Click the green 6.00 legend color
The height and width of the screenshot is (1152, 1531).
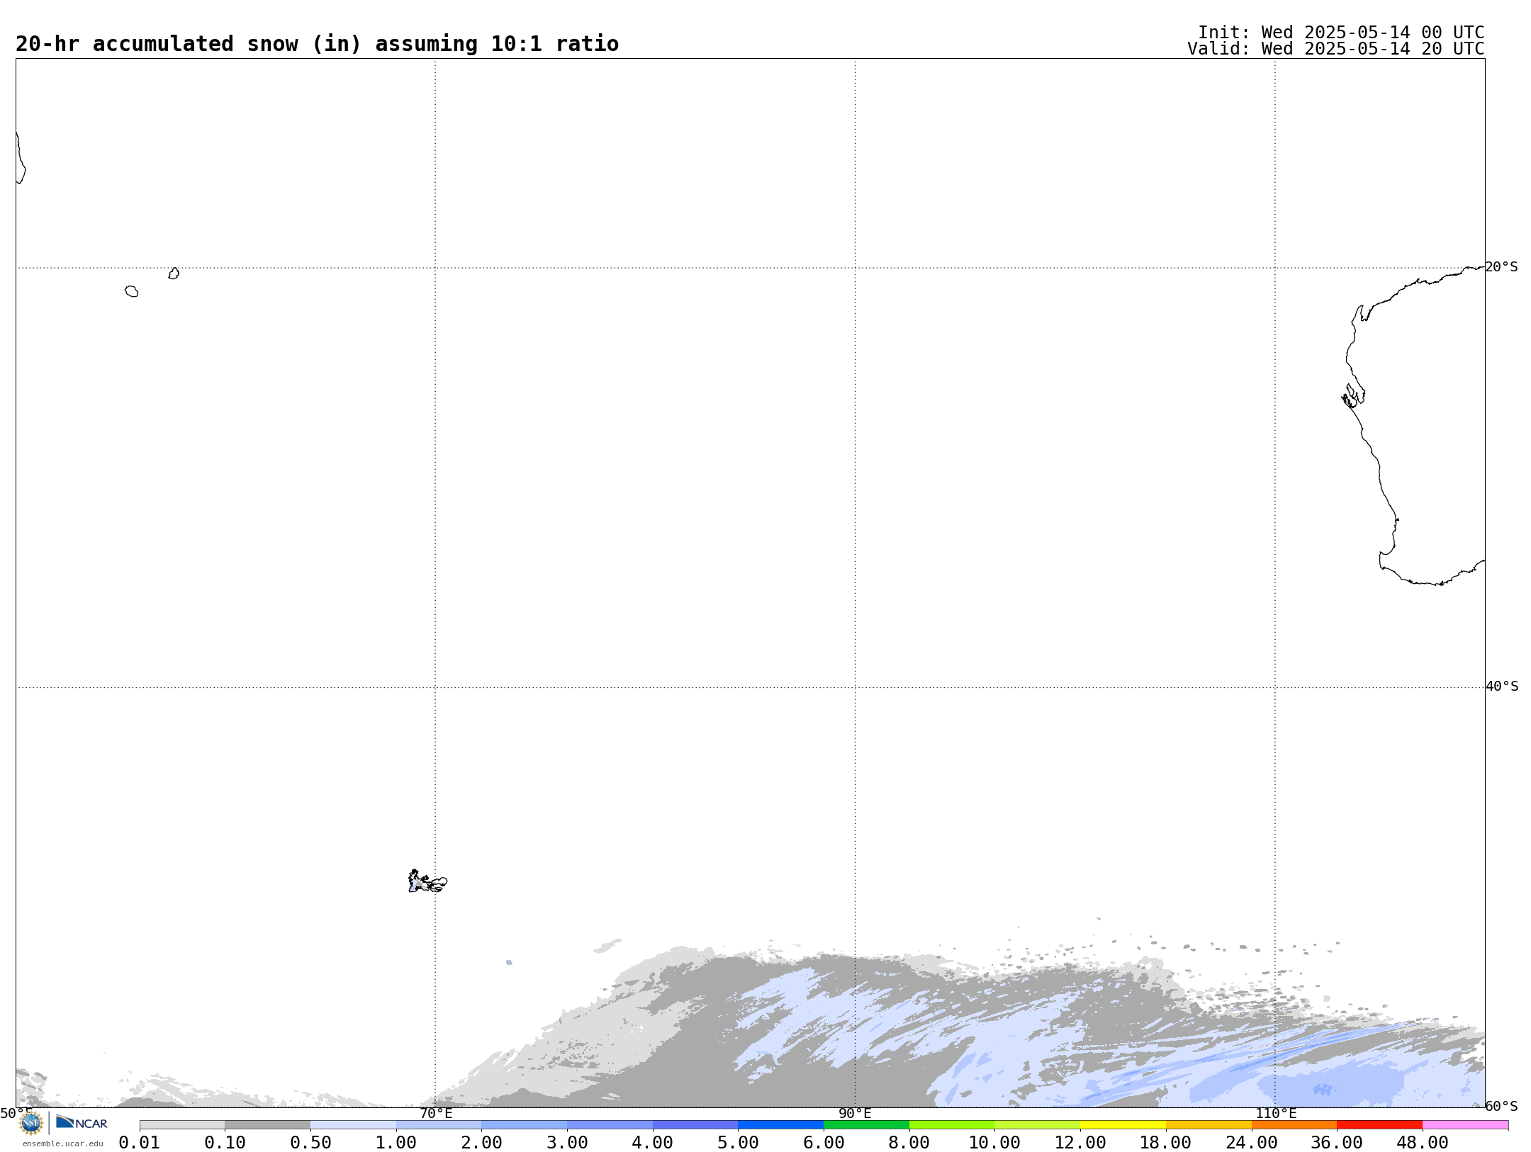coord(866,1125)
